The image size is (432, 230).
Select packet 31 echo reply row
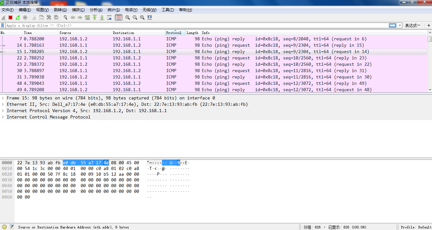click(x=213, y=77)
